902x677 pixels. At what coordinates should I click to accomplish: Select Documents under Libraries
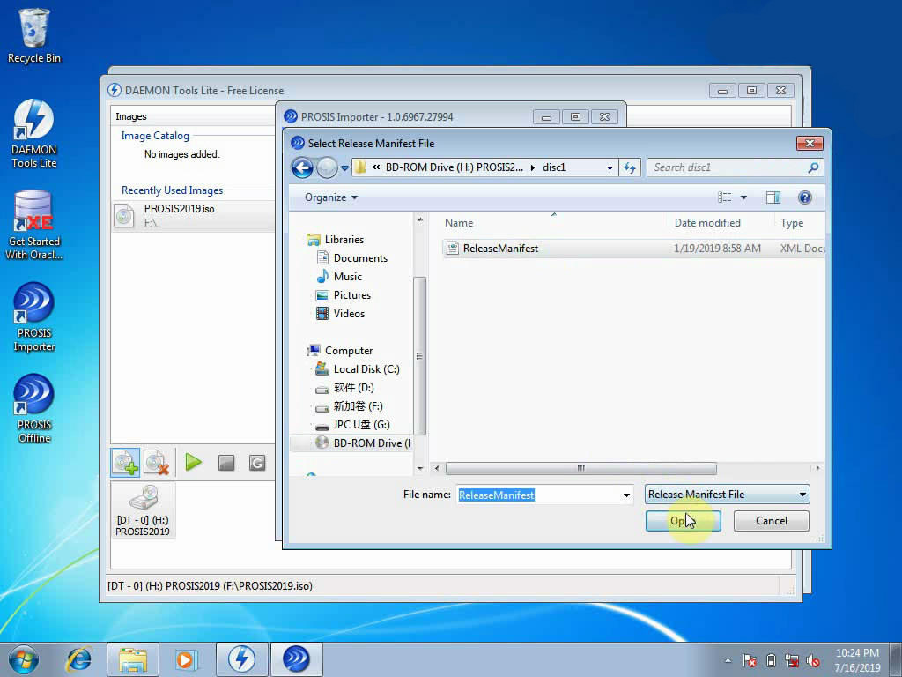point(360,258)
